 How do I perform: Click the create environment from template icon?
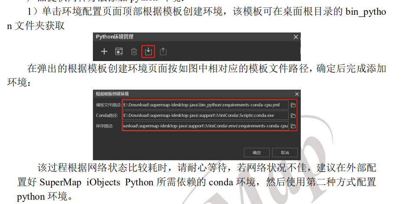(148, 52)
